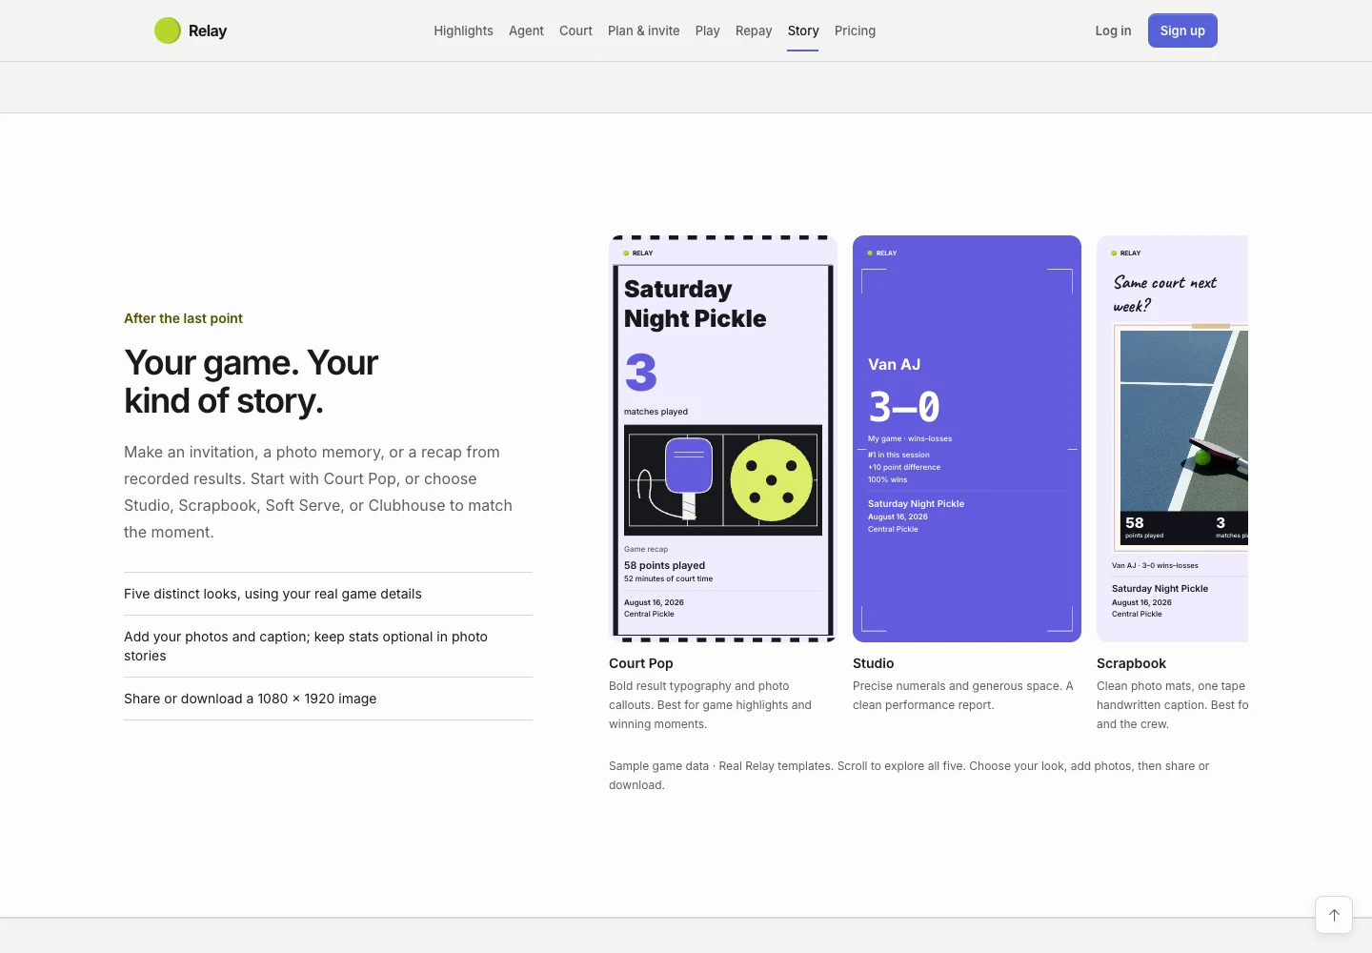Viewport: 1372px width, 953px height.
Task: Open the Highlights nav item
Action: [x=463, y=30]
